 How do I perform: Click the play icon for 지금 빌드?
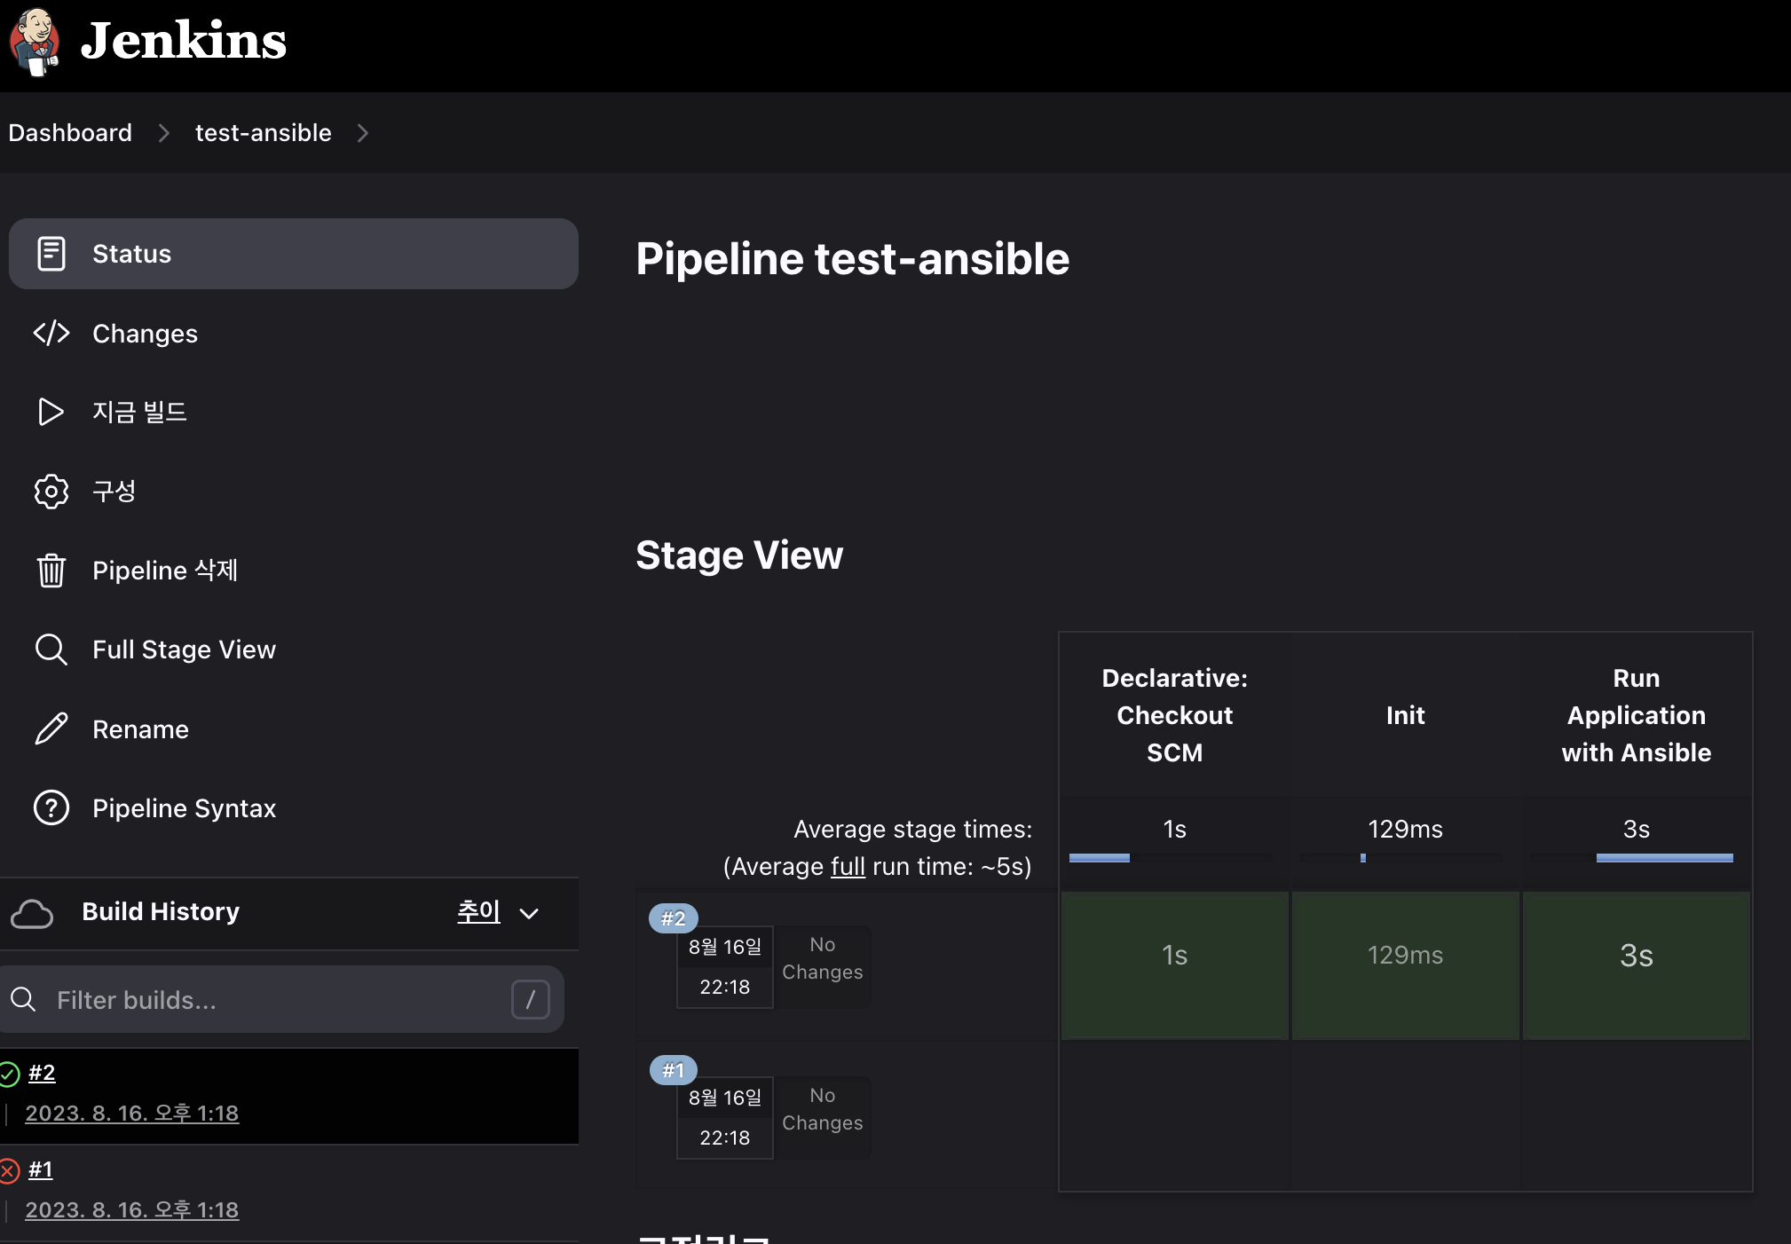coord(51,412)
